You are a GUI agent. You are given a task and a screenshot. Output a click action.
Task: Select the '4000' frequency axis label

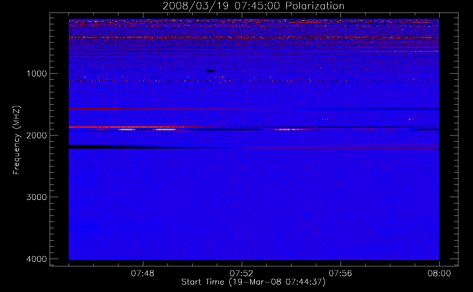tap(37, 259)
